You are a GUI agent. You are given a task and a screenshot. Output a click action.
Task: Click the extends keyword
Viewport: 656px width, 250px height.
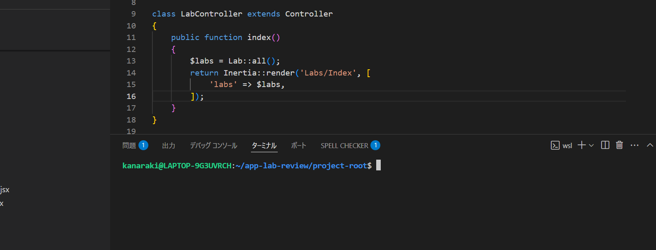(x=264, y=14)
